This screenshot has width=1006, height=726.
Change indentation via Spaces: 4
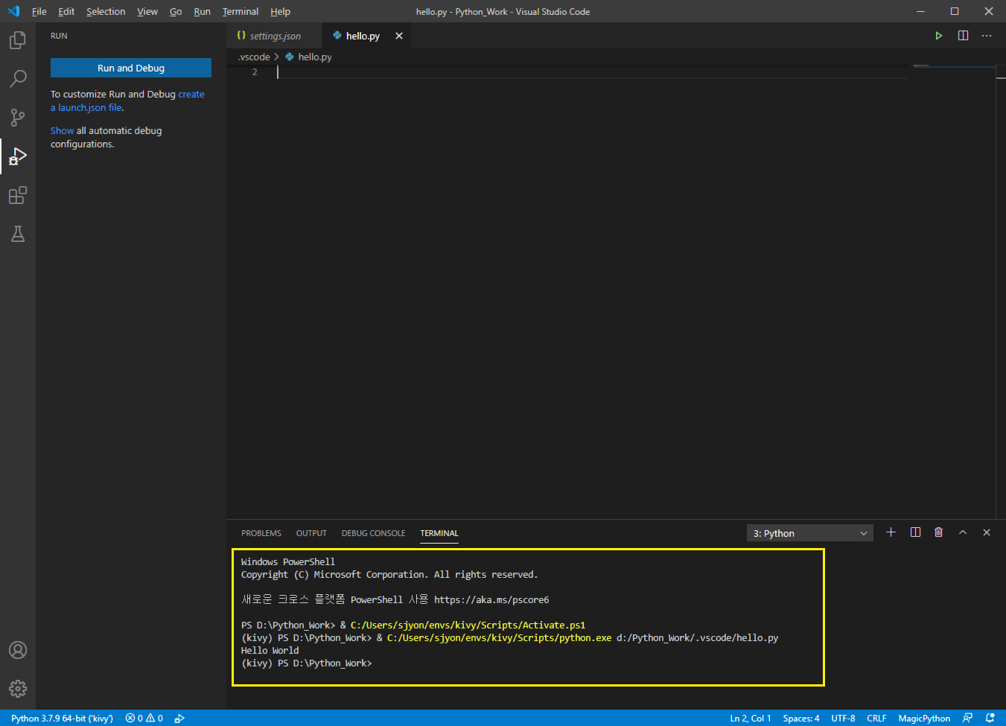point(801,718)
